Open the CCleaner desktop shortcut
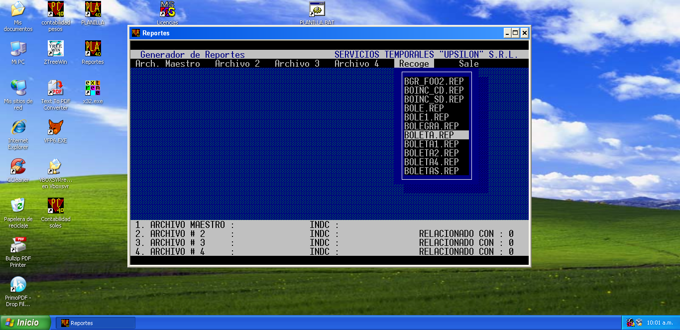 (18, 170)
